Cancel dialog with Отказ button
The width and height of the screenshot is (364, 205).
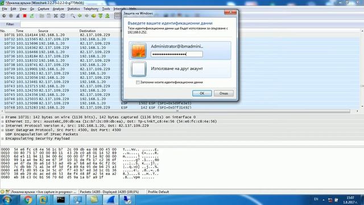tap(224, 93)
